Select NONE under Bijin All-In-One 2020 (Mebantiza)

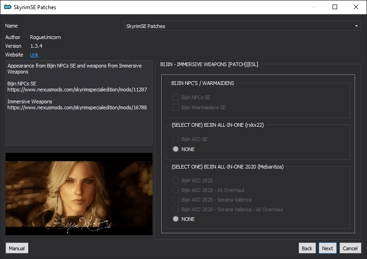pos(175,219)
